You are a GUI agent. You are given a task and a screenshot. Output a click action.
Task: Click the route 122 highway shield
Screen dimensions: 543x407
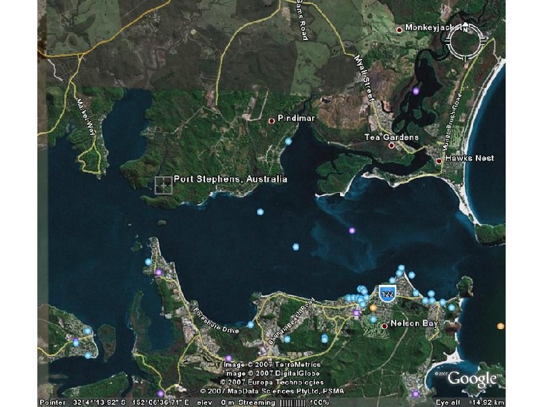click(387, 294)
